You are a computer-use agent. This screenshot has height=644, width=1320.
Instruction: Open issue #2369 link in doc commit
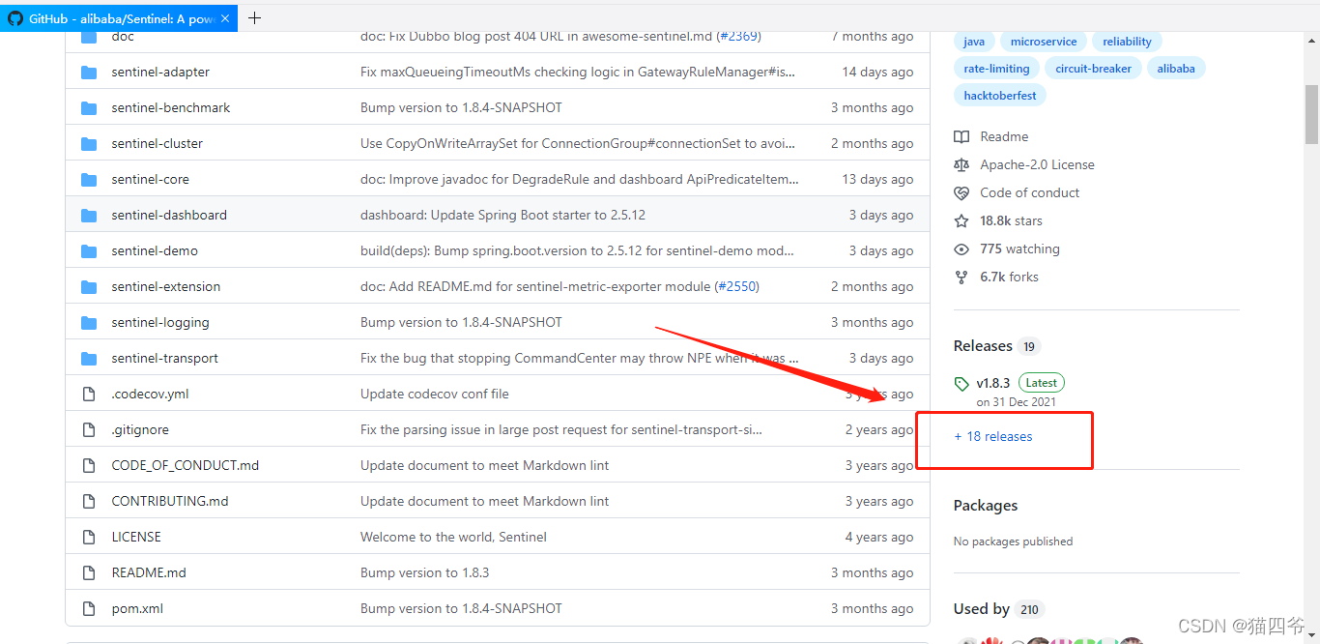738,37
